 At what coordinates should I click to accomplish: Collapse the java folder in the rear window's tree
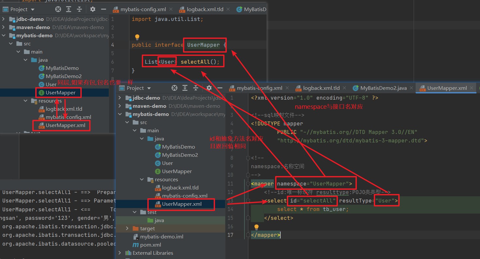[x=25, y=60]
